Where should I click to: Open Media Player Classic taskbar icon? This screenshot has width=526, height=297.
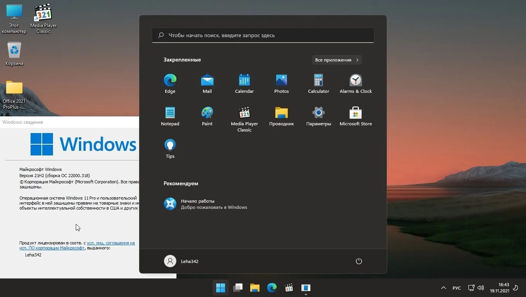click(289, 288)
